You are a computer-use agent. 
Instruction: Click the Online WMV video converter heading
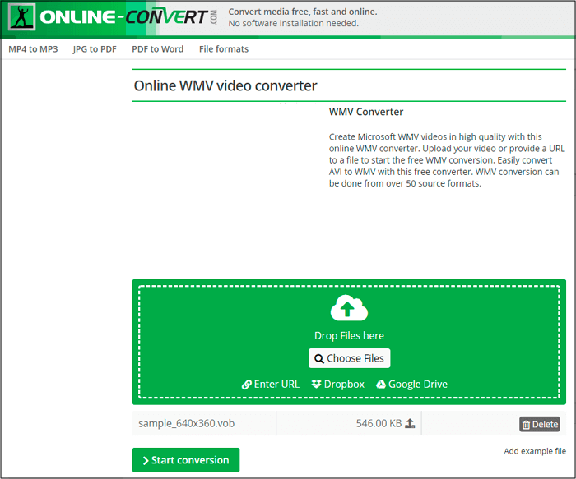click(x=225, y=86)
